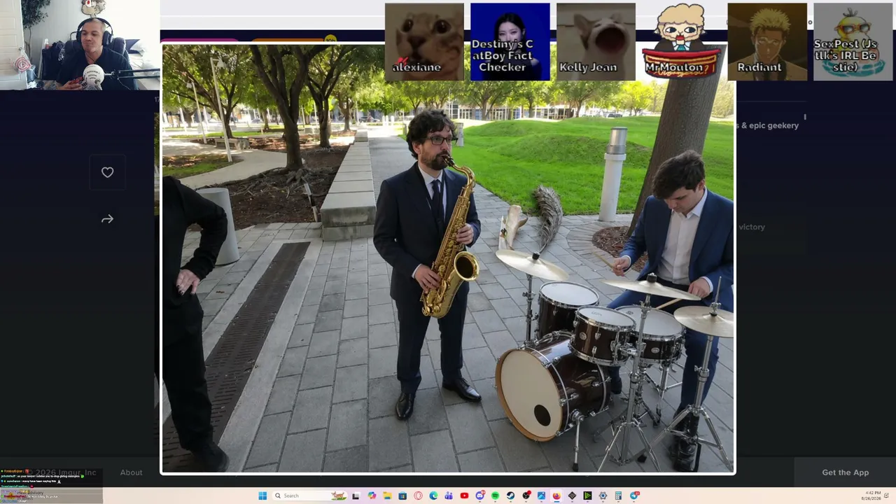Open Settings gear from the taskbar
Screen dimensions: 896x504
[603, 496]
